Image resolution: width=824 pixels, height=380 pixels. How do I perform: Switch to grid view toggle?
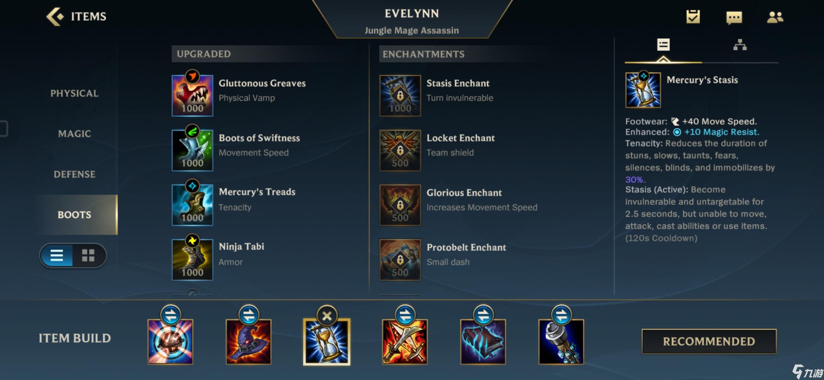pos(88,255)
